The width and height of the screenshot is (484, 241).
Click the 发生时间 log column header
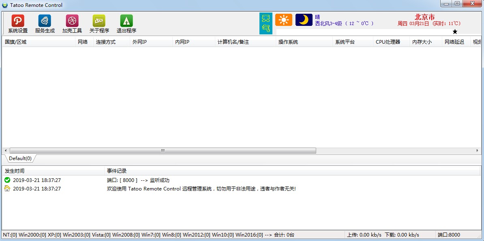[x=53, y=171]
